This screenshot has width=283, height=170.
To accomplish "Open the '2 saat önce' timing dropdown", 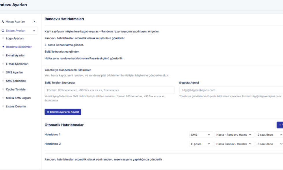I will click(269, 135).
